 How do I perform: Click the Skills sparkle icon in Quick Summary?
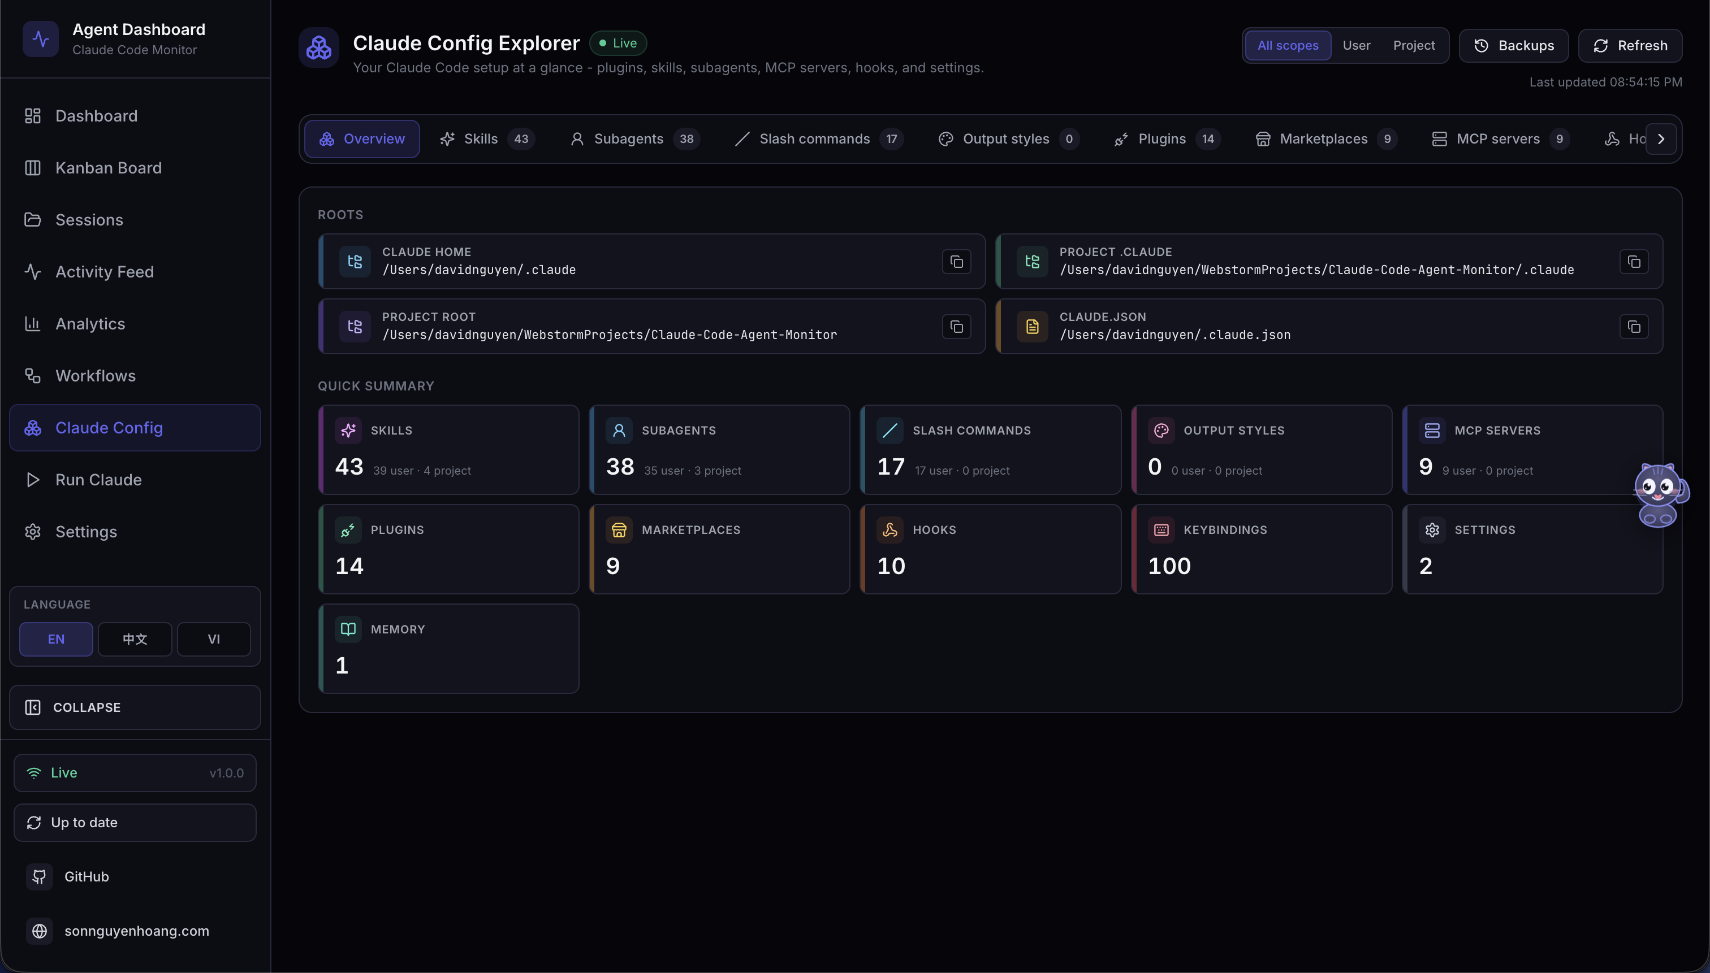(348, 431)
